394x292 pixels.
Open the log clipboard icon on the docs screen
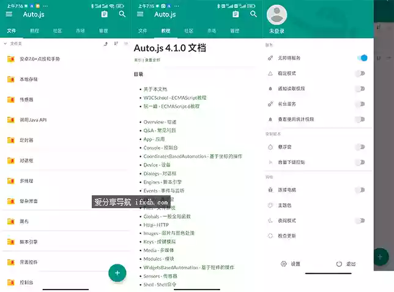236,14
